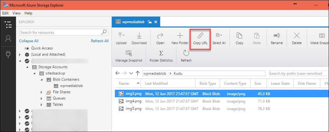329x132 pixels.
Task: Click the wpmediablob breadcrumb segment
Action: pos(154,73)
